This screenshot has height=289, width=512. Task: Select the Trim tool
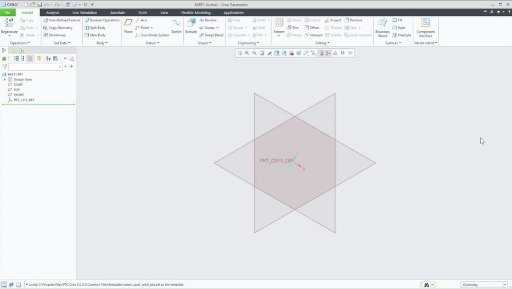tap(293, 28)
